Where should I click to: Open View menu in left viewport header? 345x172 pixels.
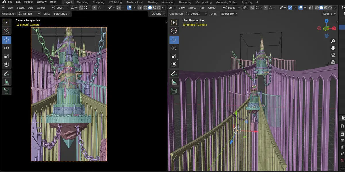(x=10, y=8)
